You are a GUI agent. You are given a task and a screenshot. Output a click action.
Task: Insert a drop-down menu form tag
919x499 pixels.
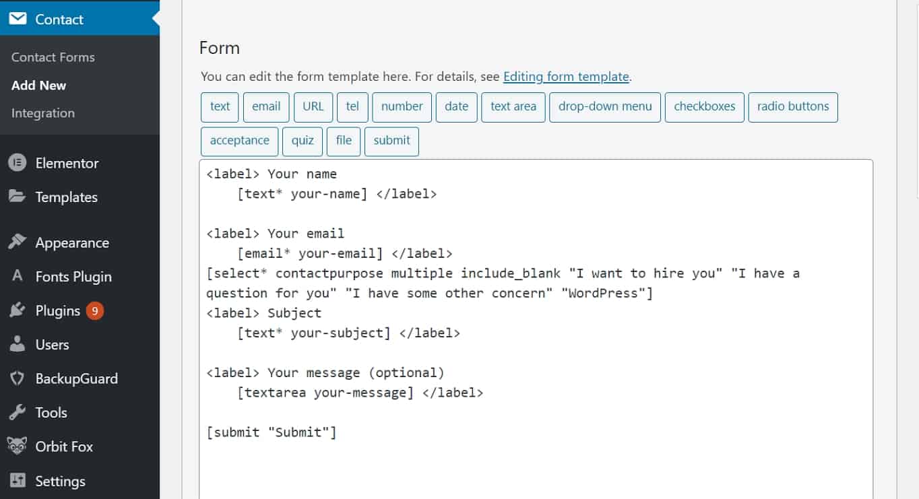(605, 107)
